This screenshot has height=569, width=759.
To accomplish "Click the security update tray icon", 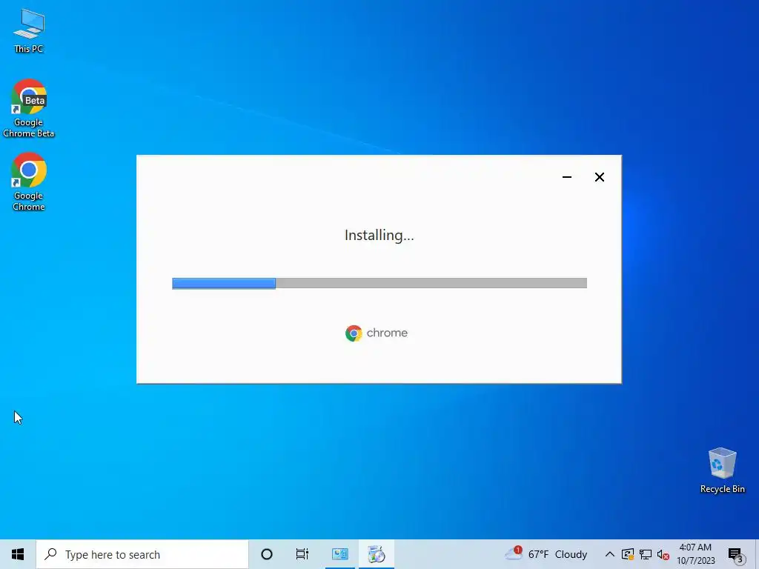I will click(x=628, y=554).
